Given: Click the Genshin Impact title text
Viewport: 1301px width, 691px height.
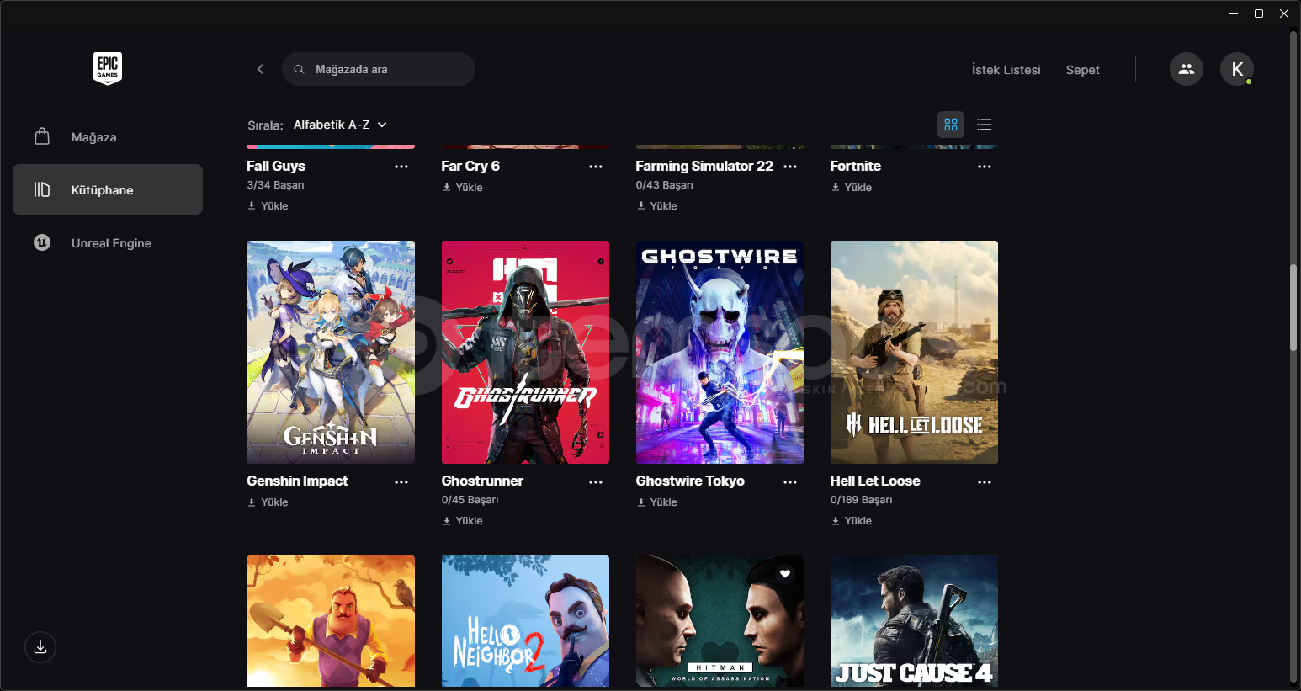Looking at the screenshot, I should [297, 481].
